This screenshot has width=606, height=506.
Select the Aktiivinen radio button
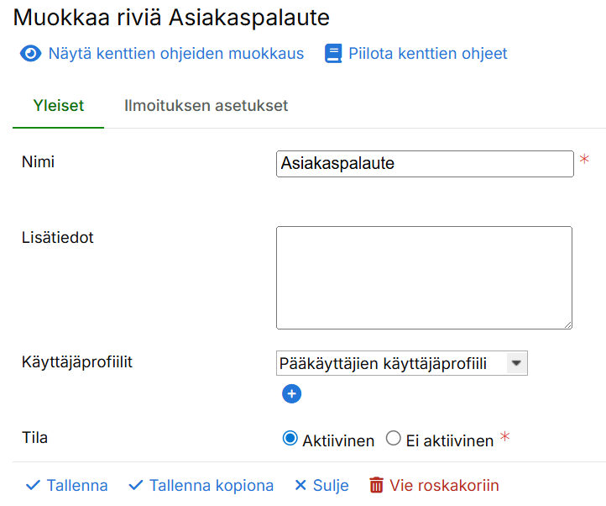[290, 438]
